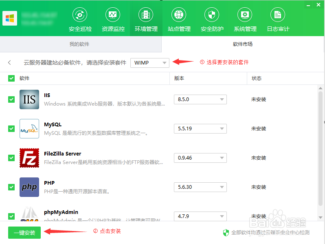This screenshot has height=244, width=325.
Task: Open the WIMP install suite dropdown
Action: tap(150, 63)
